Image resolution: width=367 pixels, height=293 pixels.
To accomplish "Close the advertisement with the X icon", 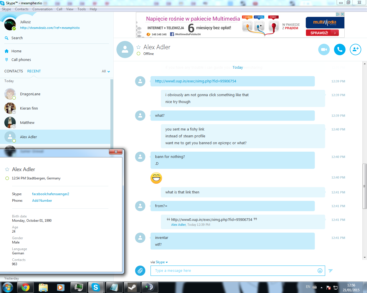I will coord(342,14).
